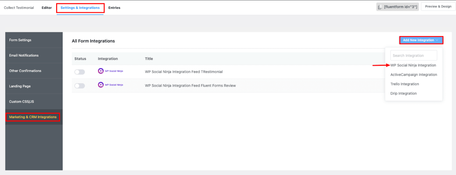Copy the [fluentform id="3"] shortcode

point(400,6)
